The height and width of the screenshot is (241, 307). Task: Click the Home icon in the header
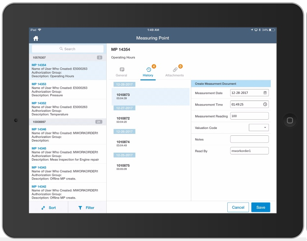[x=36, y=38]
